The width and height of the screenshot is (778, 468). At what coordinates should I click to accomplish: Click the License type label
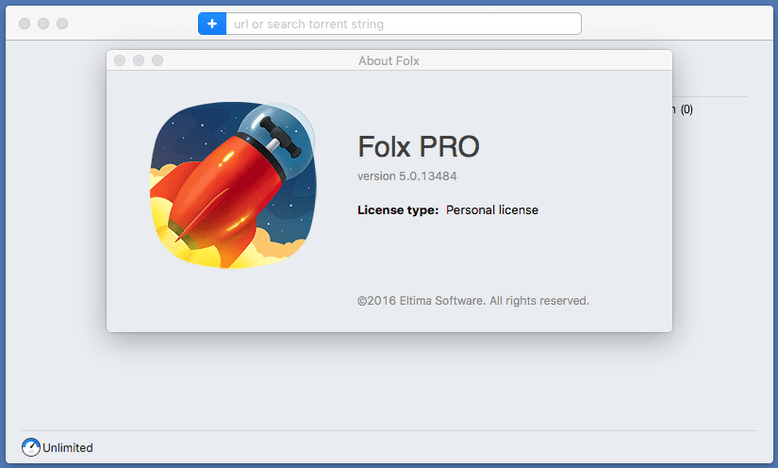coord(398,209)
